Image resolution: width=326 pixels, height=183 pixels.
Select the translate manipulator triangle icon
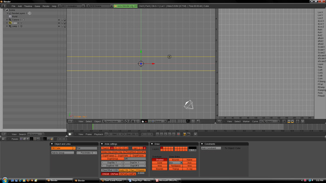(x=146, y=121)
